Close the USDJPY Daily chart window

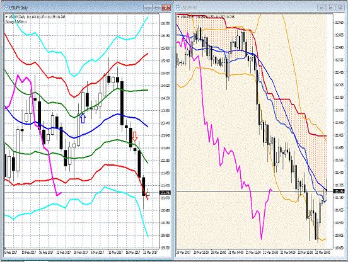tap(166, 8)
